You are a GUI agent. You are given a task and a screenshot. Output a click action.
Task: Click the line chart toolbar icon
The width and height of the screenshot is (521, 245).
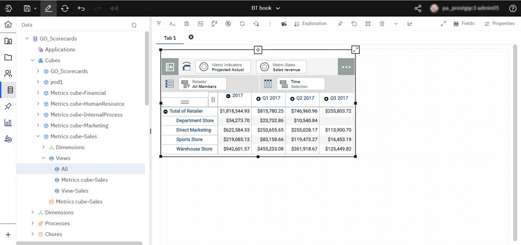click(x=410, y=23)
